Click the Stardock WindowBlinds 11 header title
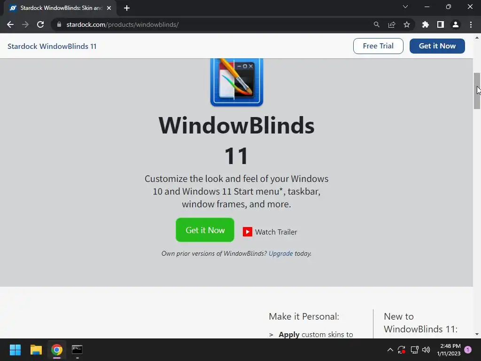 pyautogui.click(x=52, y=47)
